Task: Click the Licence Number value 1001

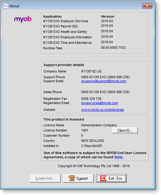Action: point(85,130)
